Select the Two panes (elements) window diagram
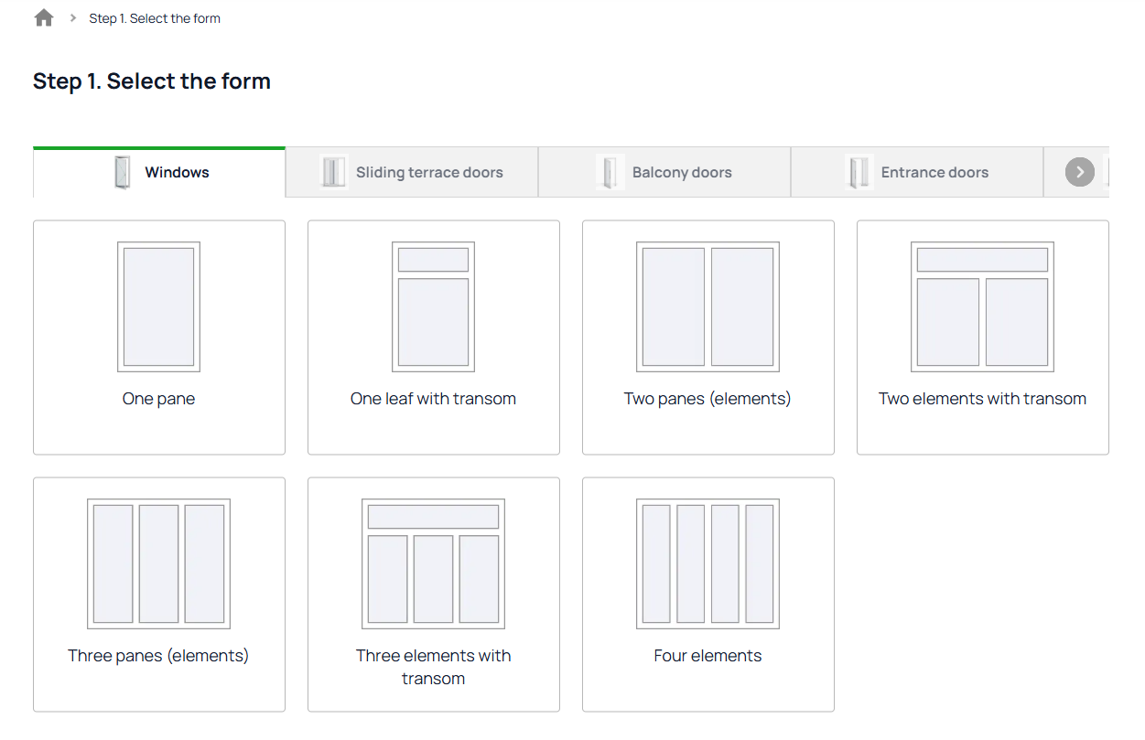 [708, 306]
